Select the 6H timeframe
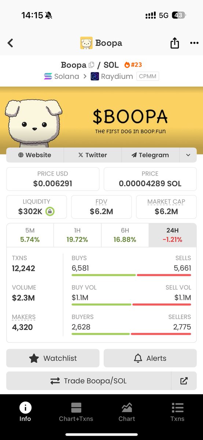Screen dimensions: 203x440 125,235
